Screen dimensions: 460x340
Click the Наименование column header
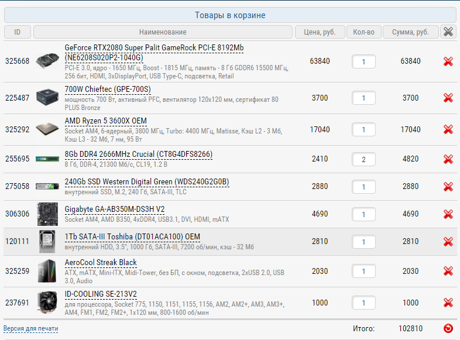point(163,32)
